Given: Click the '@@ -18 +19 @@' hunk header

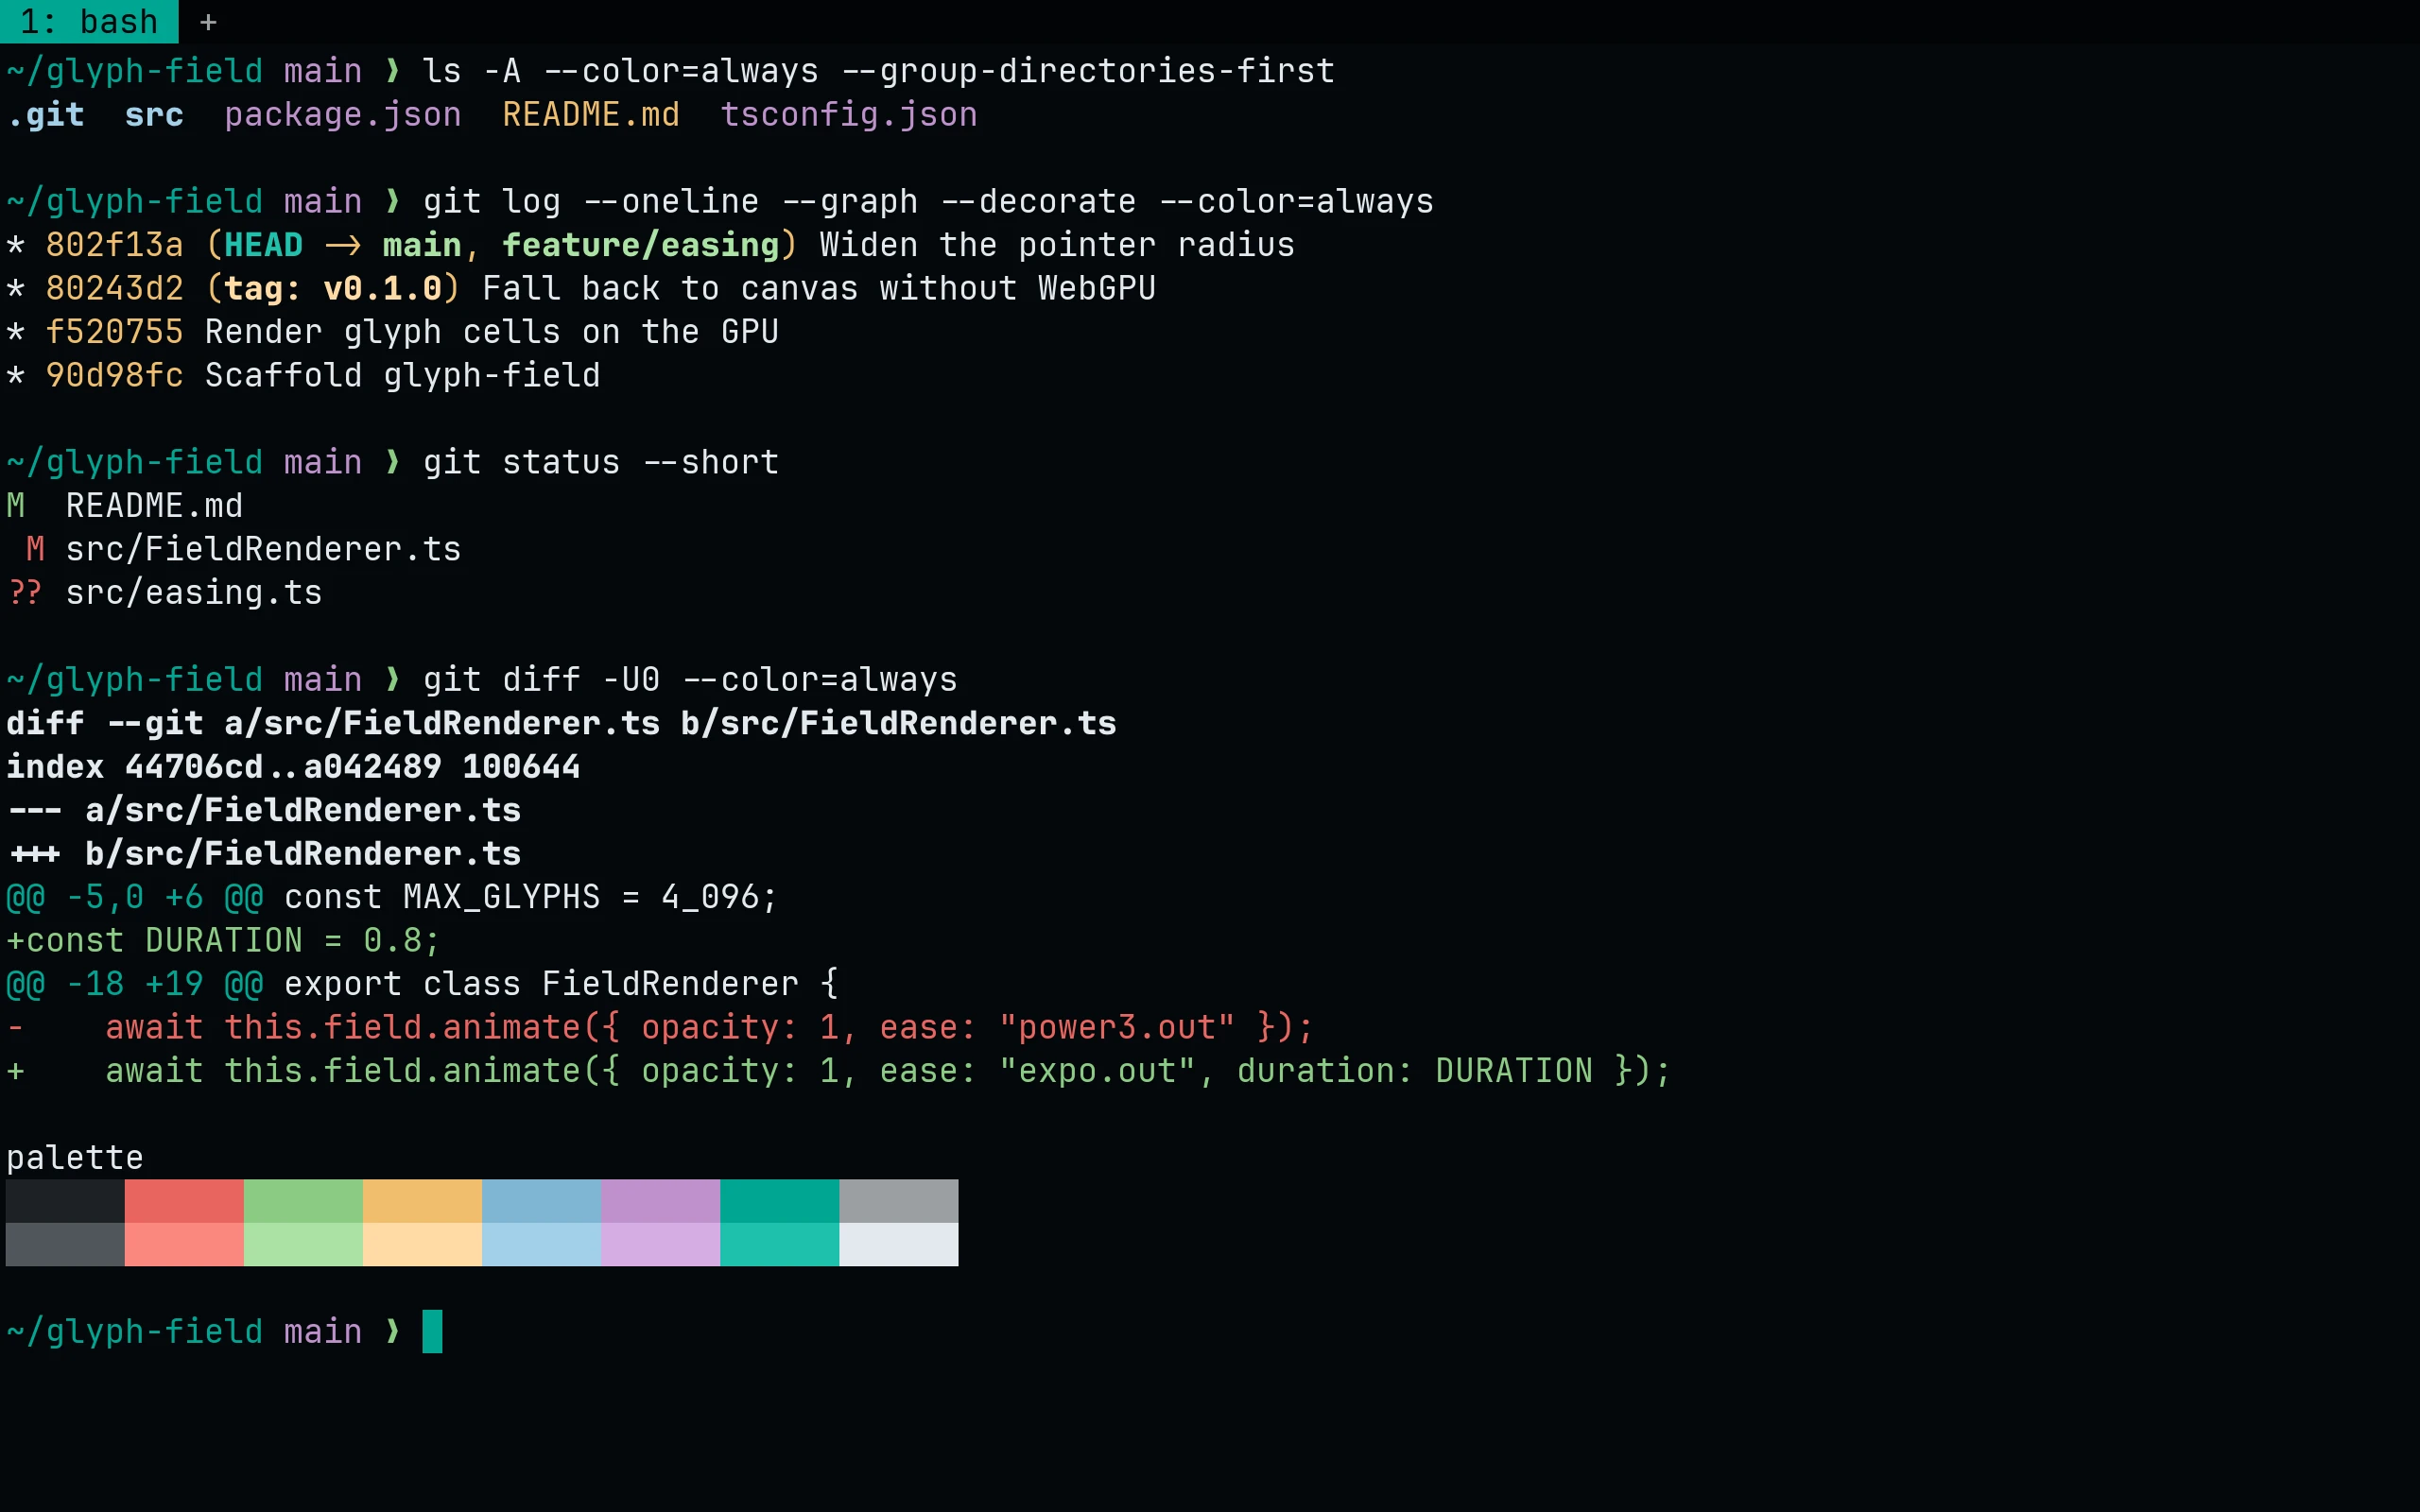Looking at the screenshot, I should click(135, 984).
